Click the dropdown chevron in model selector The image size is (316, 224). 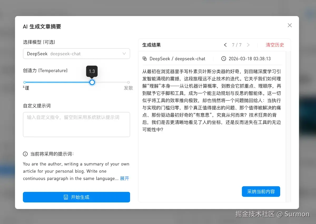(124, 54)
